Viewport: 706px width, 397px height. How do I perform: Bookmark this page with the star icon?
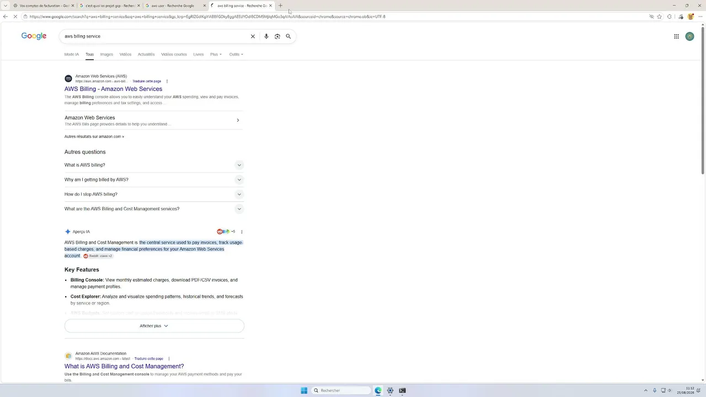coord(659,17)
